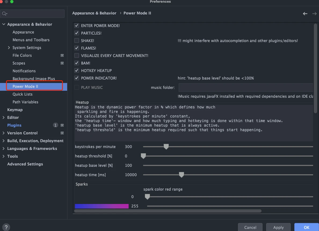Image resolution: width=319 pixels, height=231 pixels.
Task: Click Appearance & Behavior breadcrumb
Action: tap(94, 13)
